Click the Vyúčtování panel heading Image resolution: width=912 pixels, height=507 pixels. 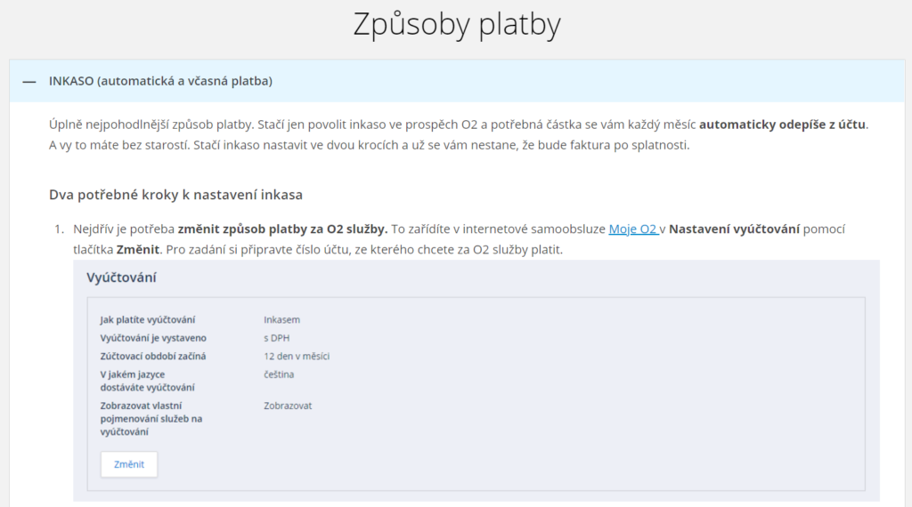(121, 278)
